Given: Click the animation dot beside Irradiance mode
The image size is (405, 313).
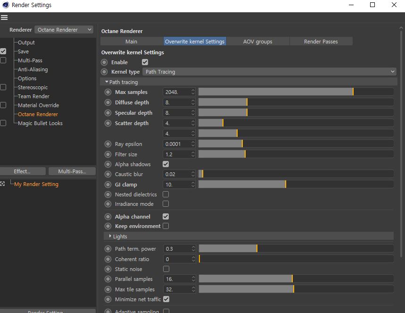Looking at the screenshot, I should 108,204.
